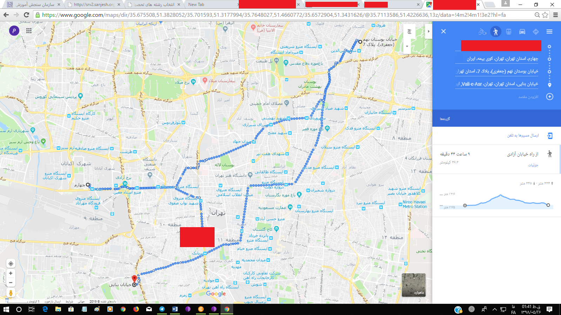Click 'بیمارستان میلاد' hospital marker
The image size is (561, 315).
(x=205, y=80)
